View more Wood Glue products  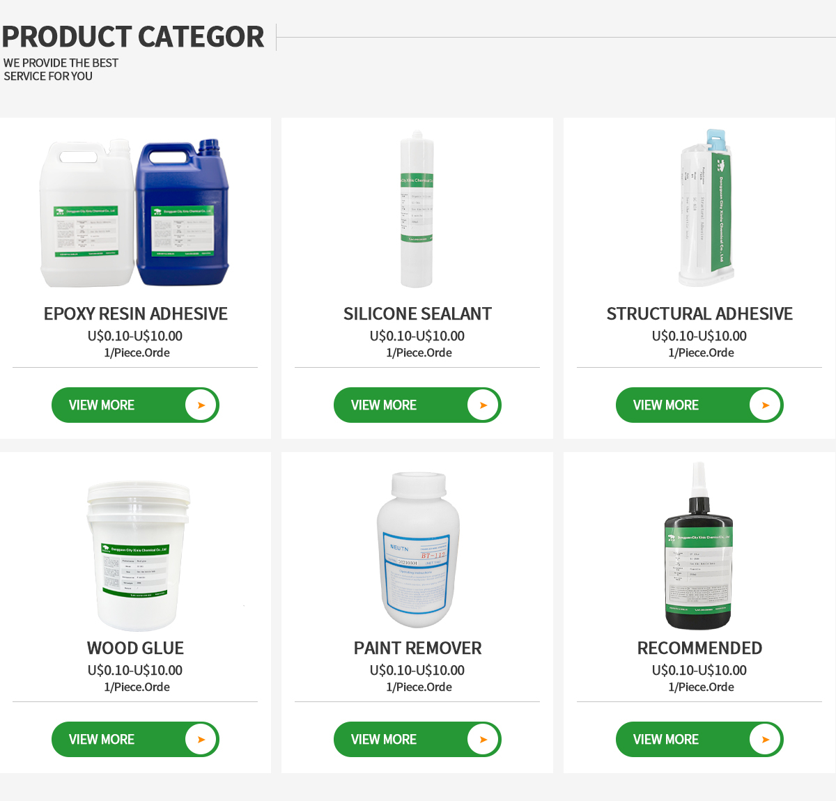[135, 740]
